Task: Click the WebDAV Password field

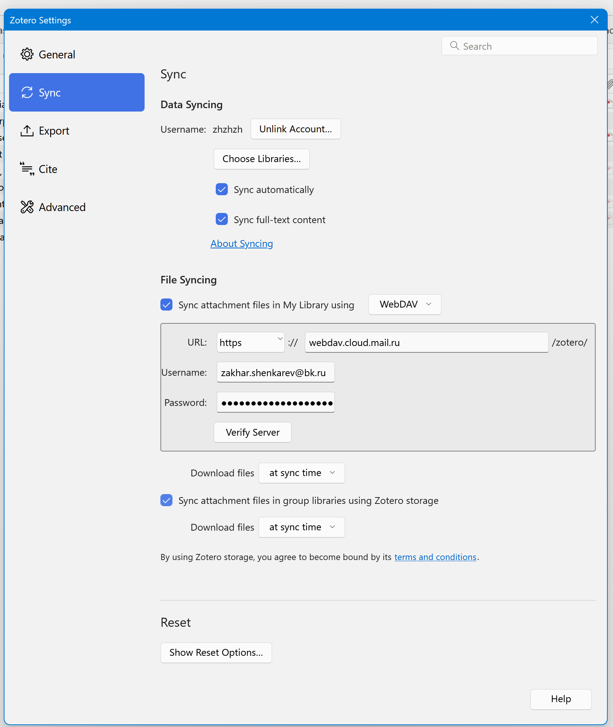Action: click(x=276, y=403)
